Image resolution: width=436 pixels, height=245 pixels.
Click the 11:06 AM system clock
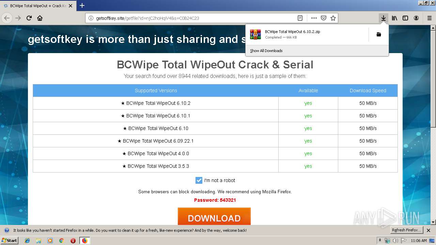[419, 241]
